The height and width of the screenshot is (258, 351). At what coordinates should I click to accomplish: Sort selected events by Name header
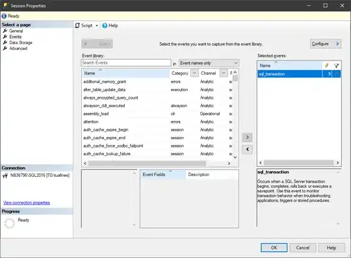pyautogui.click(x=290, y=66)
